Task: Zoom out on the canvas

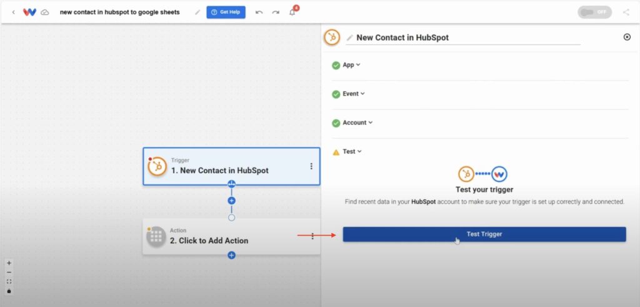Action: coord(9,273)
